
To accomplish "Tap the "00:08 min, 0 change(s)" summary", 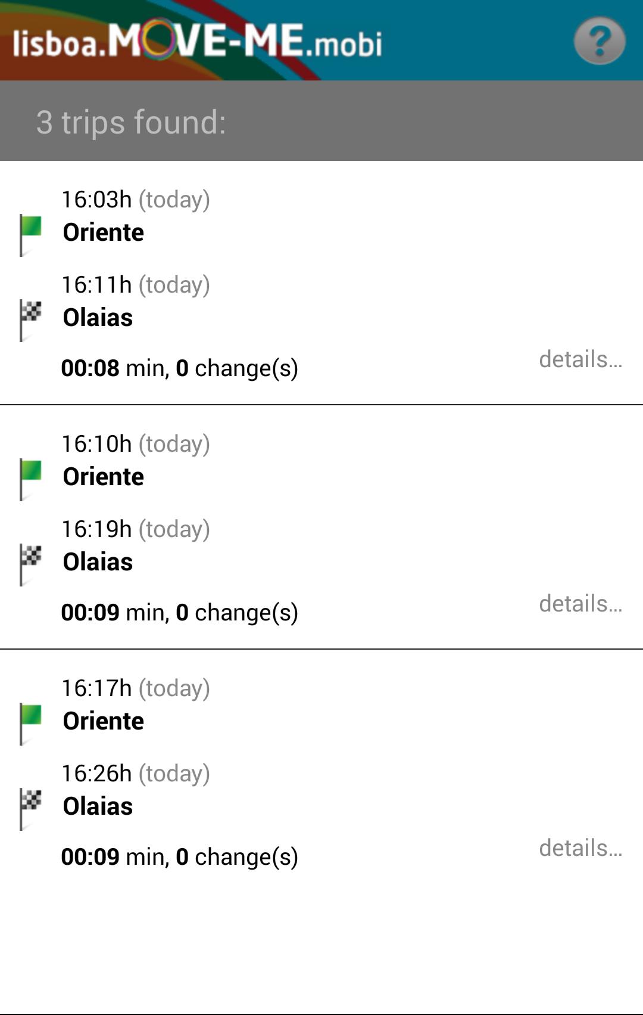I will (179, 368).
